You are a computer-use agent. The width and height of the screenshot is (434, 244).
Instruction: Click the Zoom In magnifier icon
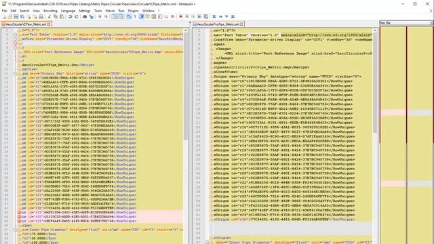[100, 16]
